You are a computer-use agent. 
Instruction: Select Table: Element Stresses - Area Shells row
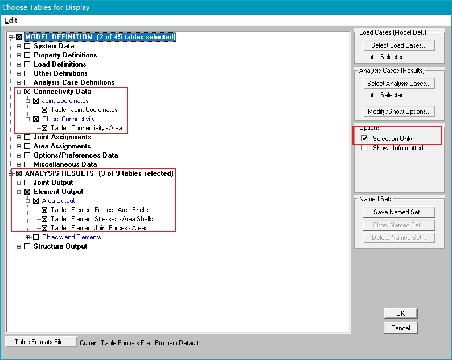102,219
